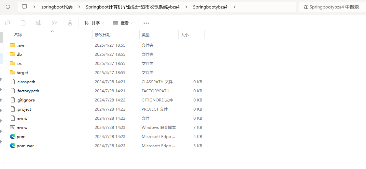Click the This PC monitor icon in address bar
Screen dimensions: 366x169
pos(24,7)
